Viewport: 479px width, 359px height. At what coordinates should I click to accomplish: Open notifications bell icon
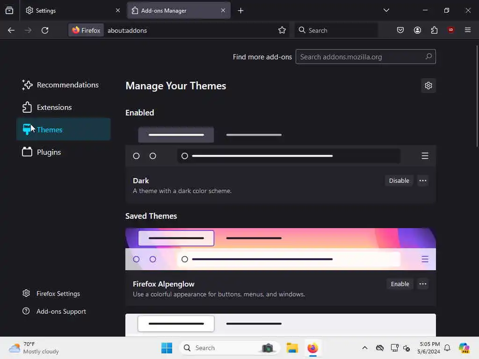(447, 348)
